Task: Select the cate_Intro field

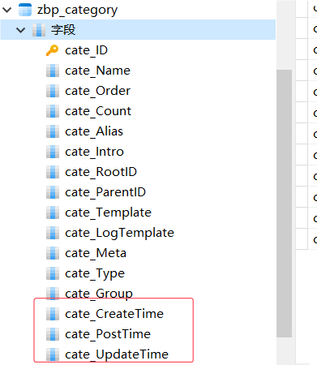Action: (94, 152)
